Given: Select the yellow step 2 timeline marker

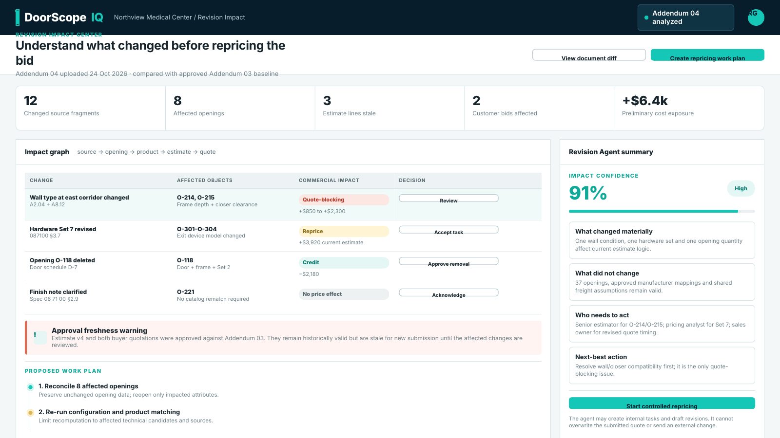Looking at the screenshot, I should 30,413.
